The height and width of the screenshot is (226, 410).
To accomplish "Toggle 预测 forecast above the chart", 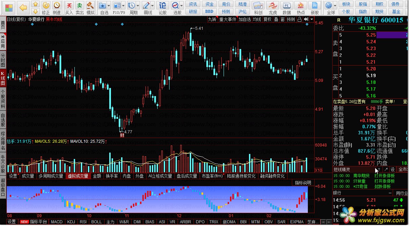I will pyautogui.click(x=291, y=19).
